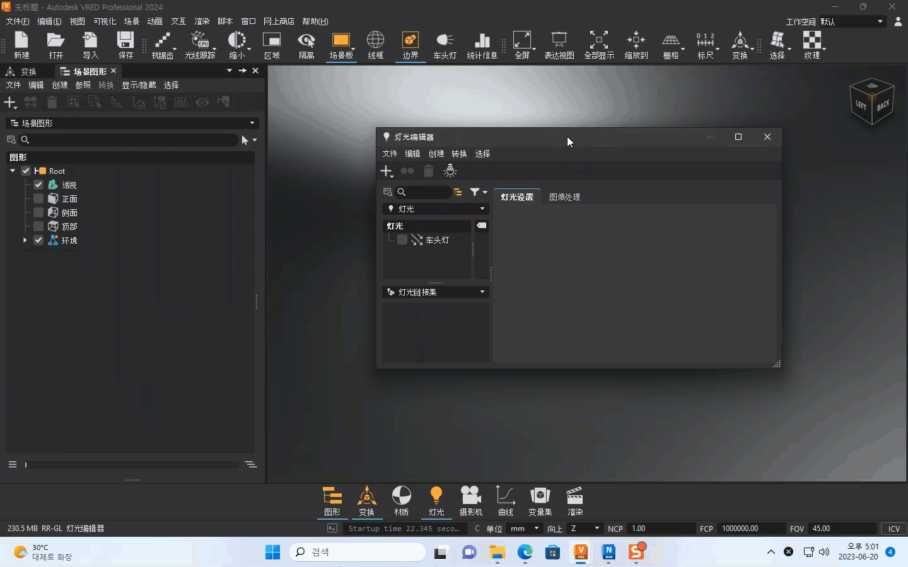Check the 顶部 view checkbox
The width and height of the screenshot is (908, 567).
tap(38, 226)
